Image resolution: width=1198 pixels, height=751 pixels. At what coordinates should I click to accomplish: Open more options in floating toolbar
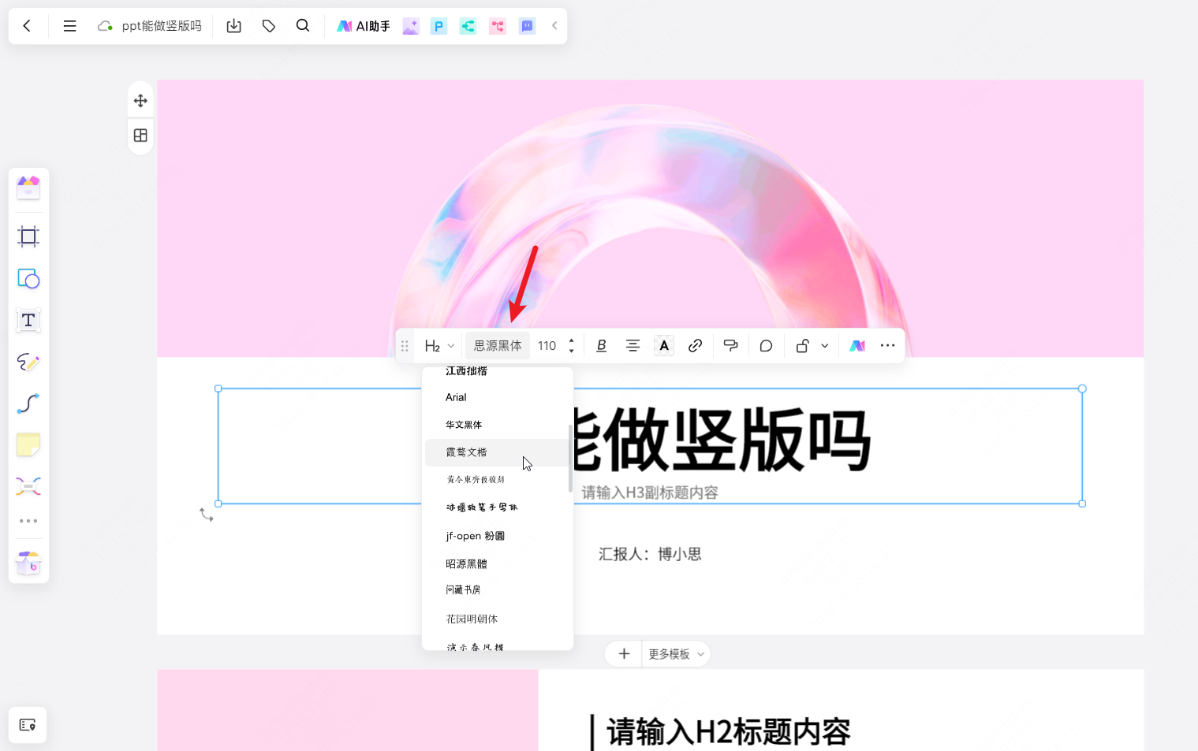click(x=887, y=346)
